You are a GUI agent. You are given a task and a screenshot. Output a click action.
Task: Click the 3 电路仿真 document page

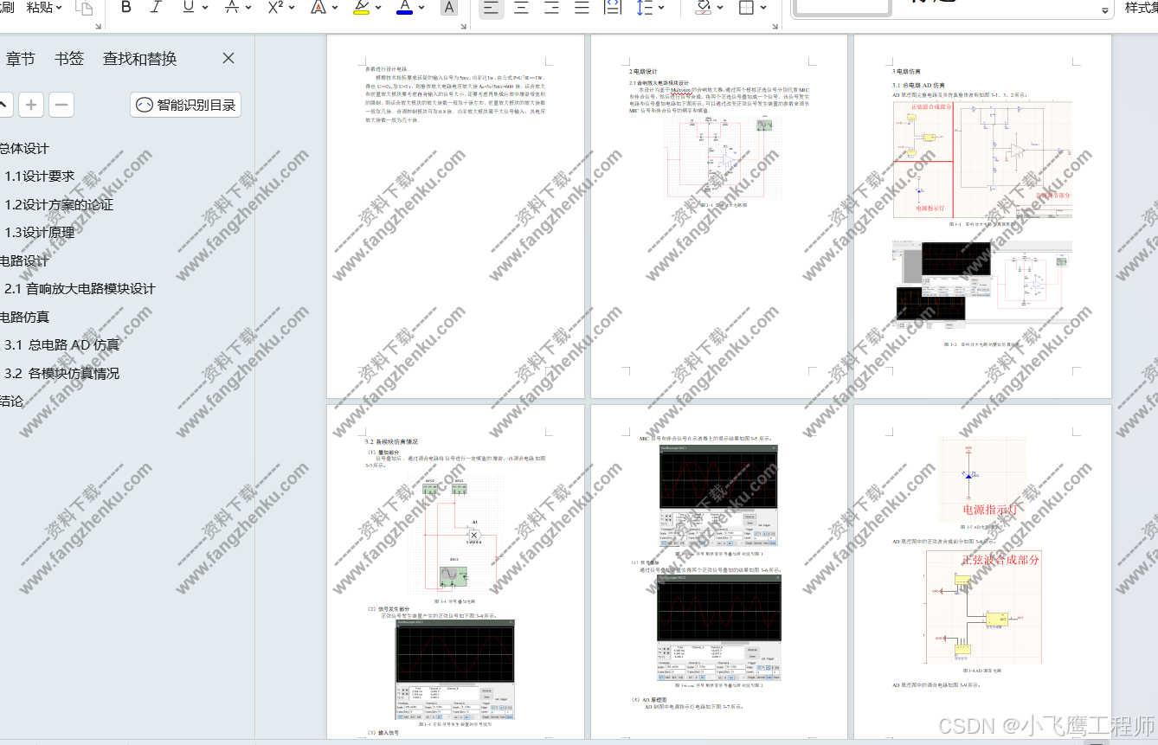tap(982, 216)
